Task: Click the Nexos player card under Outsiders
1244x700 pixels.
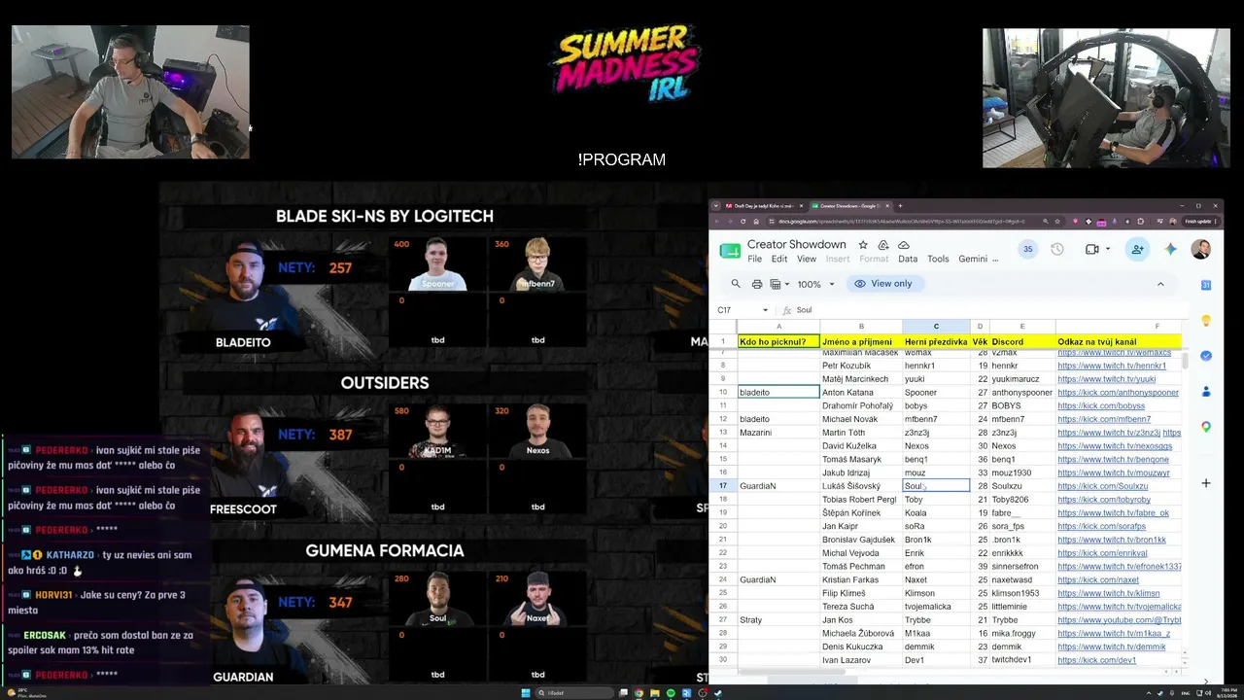Action: click(537, 431)
